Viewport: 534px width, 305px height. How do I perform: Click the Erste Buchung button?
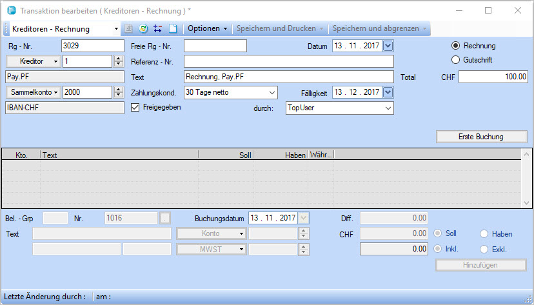[481, 137]
